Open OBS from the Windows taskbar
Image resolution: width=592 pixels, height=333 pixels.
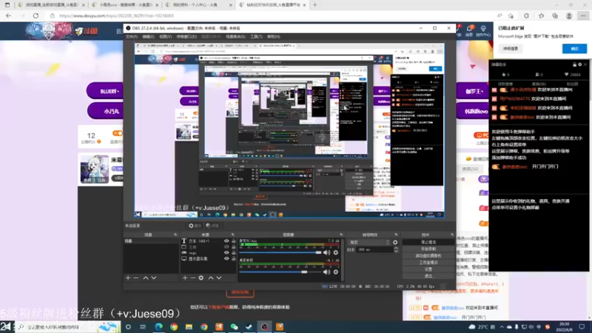[x=264, y=326]
